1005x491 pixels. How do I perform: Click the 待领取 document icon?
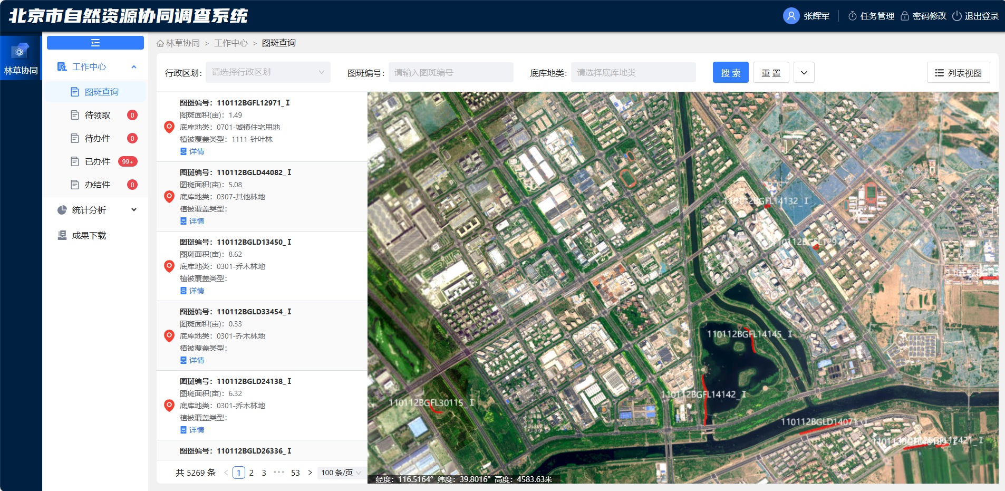pyautogui.click(x=75, y=115)
